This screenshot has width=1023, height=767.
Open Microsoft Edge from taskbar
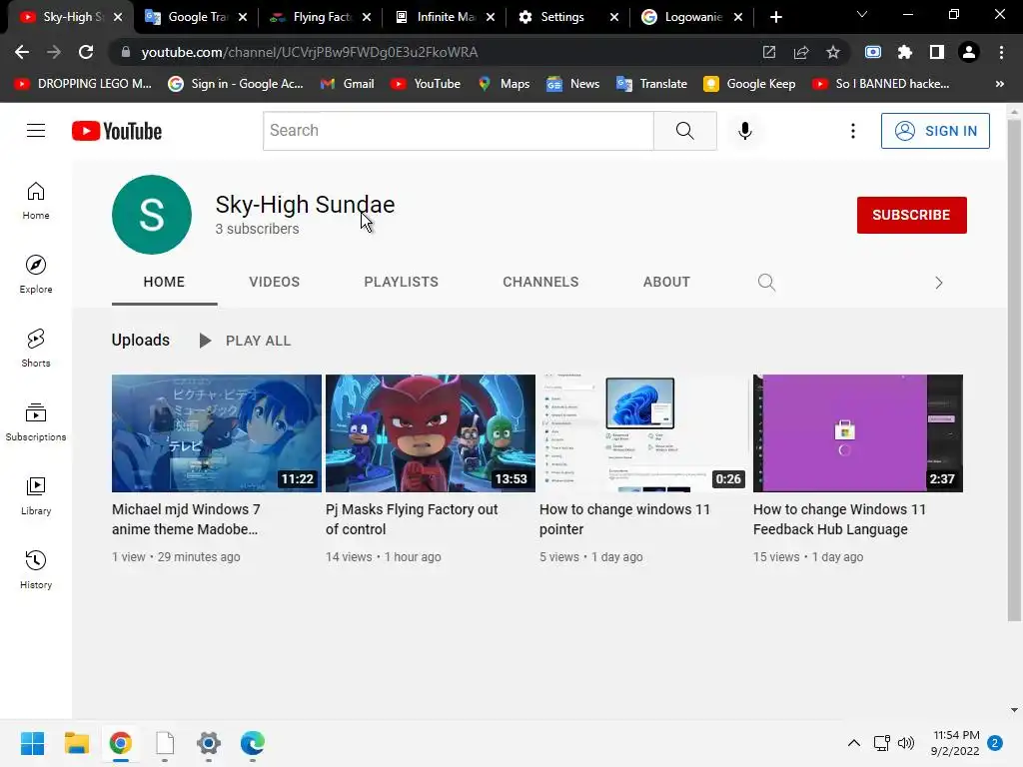253,743
